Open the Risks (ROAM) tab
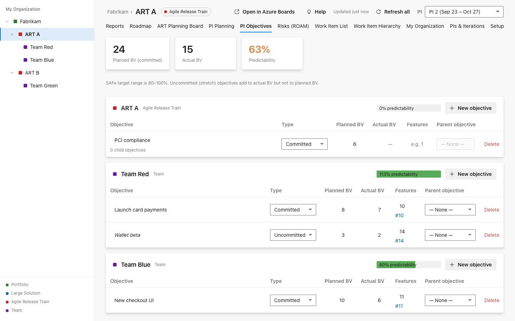The image size is (515, 321). (x=293, y=26)
